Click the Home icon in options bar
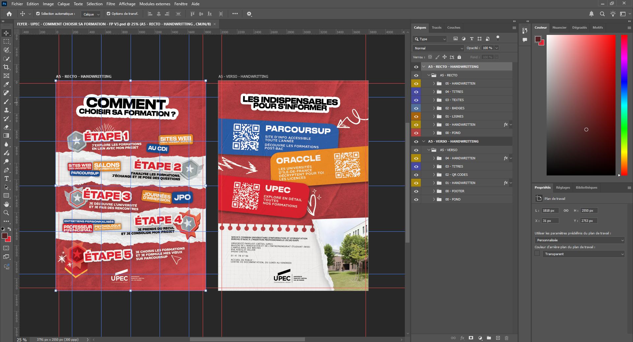The image size is (633, 342). 9,14
